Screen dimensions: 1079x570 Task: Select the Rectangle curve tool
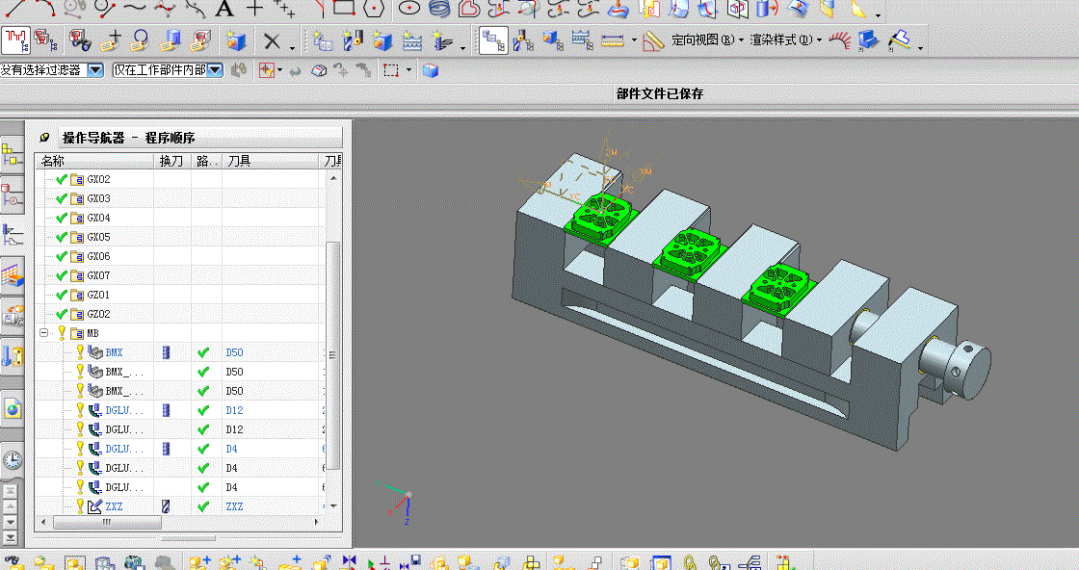[x=343, y=9]
